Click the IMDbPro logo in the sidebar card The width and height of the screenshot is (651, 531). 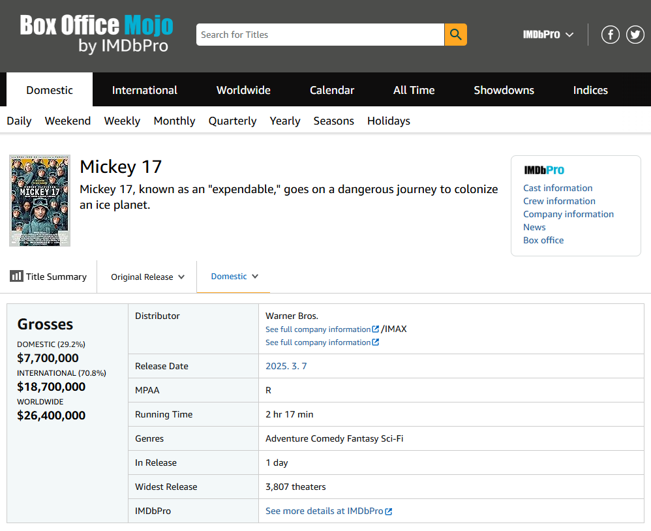[544, 170]
